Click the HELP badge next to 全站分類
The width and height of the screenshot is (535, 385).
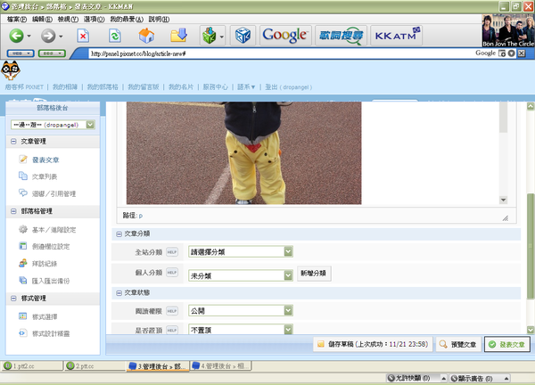click(172, 252)
